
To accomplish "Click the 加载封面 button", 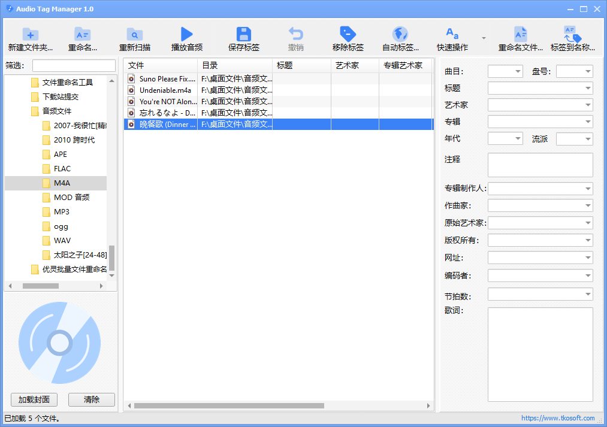I will coord(34,399).
